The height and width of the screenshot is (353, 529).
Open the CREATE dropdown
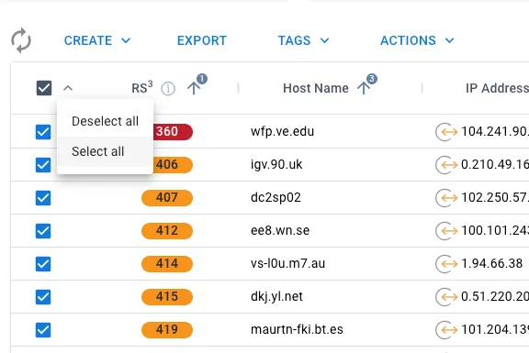click(97, 40)
